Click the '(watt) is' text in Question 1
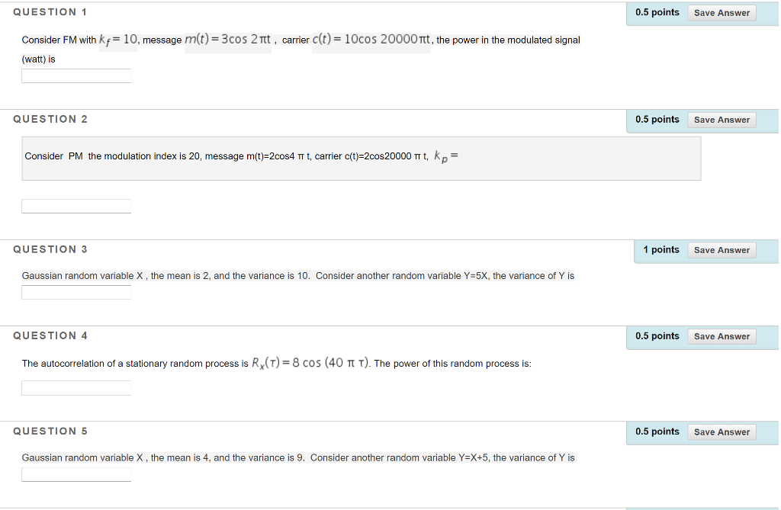The height and width of the screenshot is (510, 781). pos(38,59)
